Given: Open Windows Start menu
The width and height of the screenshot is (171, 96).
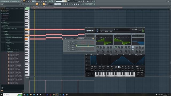Looking at the screenshot, I should tap(2, 95).
